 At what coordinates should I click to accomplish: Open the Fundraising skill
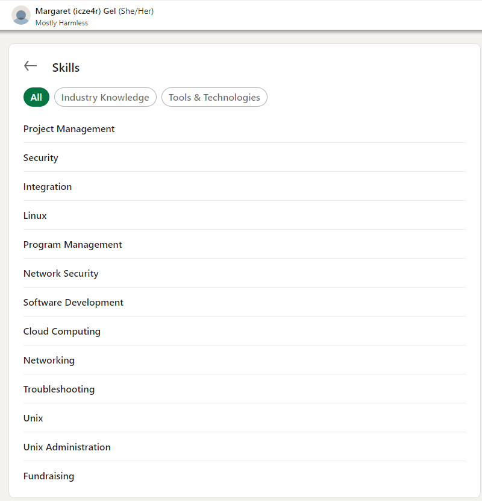click(49, 476)
